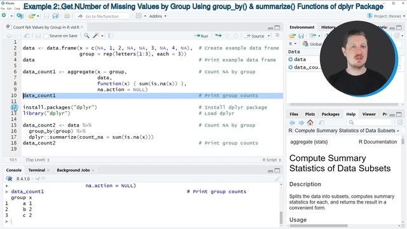407x229 pixels.
Task: Click the Source button in editor toolbar
Action: click(x=255, y=36)
